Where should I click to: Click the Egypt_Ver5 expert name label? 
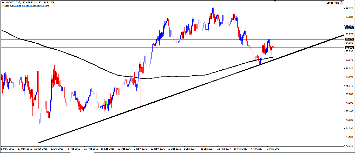pyautogui.click(x=333, y=3)
